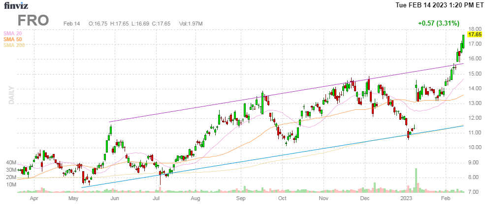This screenshot has height=207, width=488.
Task: Click the Sep month label
Action: coord(241,198)
